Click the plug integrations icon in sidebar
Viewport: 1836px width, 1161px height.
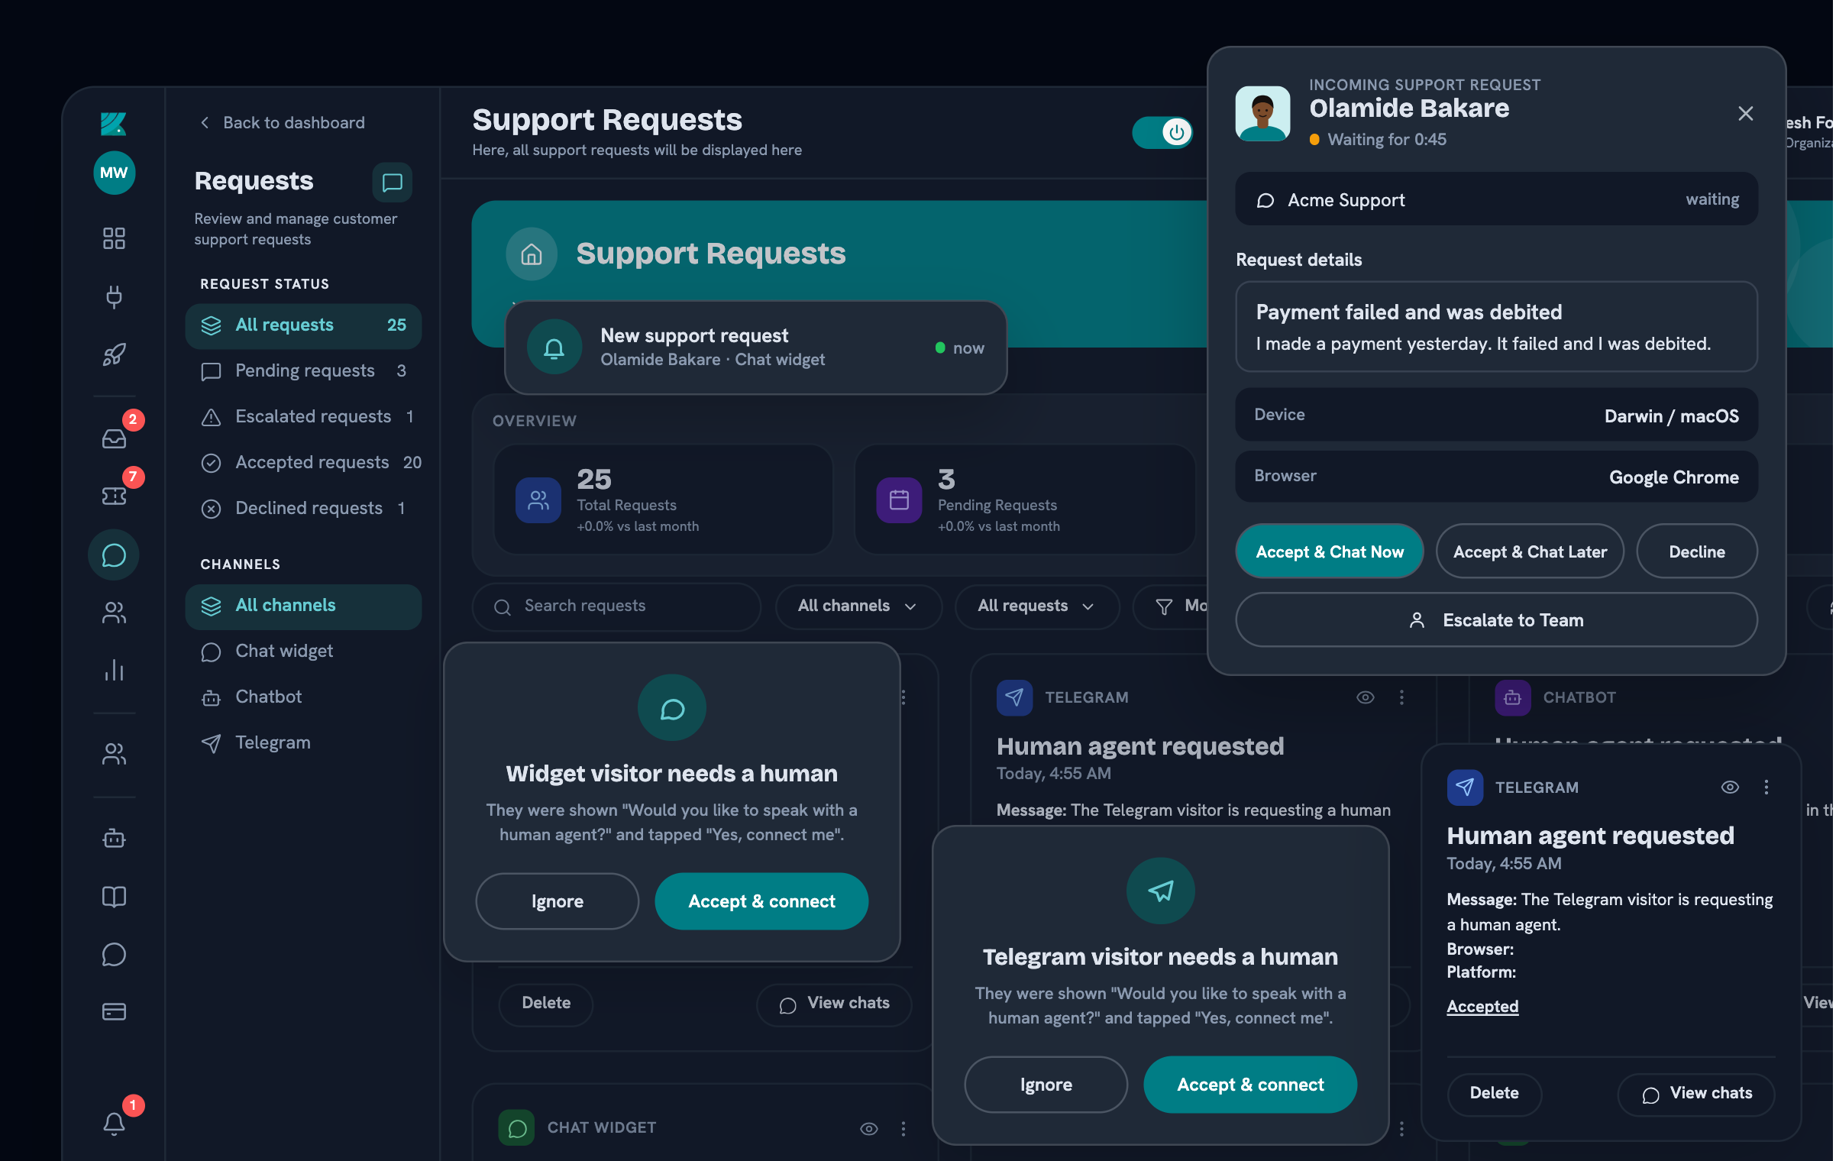[x=114, y=296]
